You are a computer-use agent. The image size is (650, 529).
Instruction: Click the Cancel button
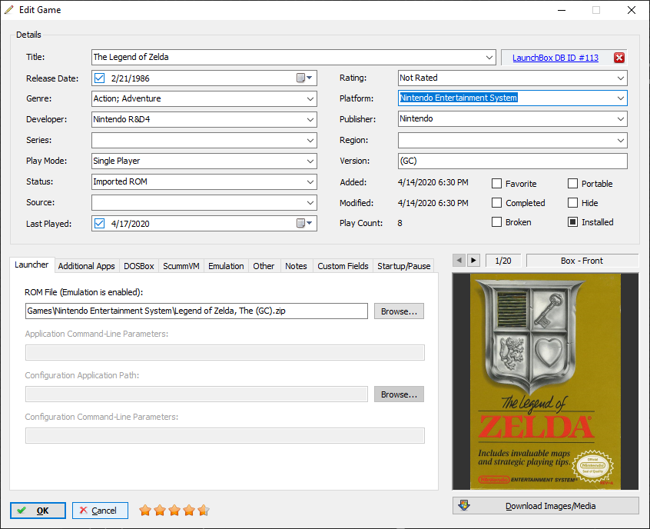click(x=100, y=511)
